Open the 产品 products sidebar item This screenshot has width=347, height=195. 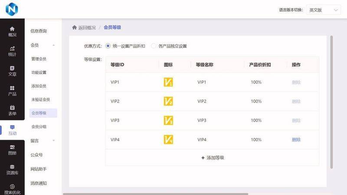coord(12,91)
